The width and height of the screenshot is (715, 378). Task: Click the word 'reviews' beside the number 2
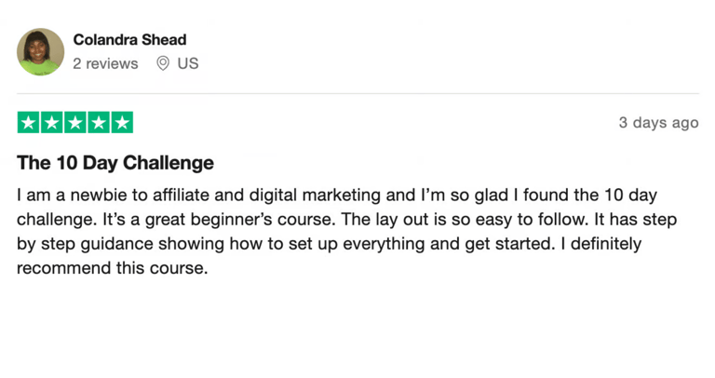112,63
